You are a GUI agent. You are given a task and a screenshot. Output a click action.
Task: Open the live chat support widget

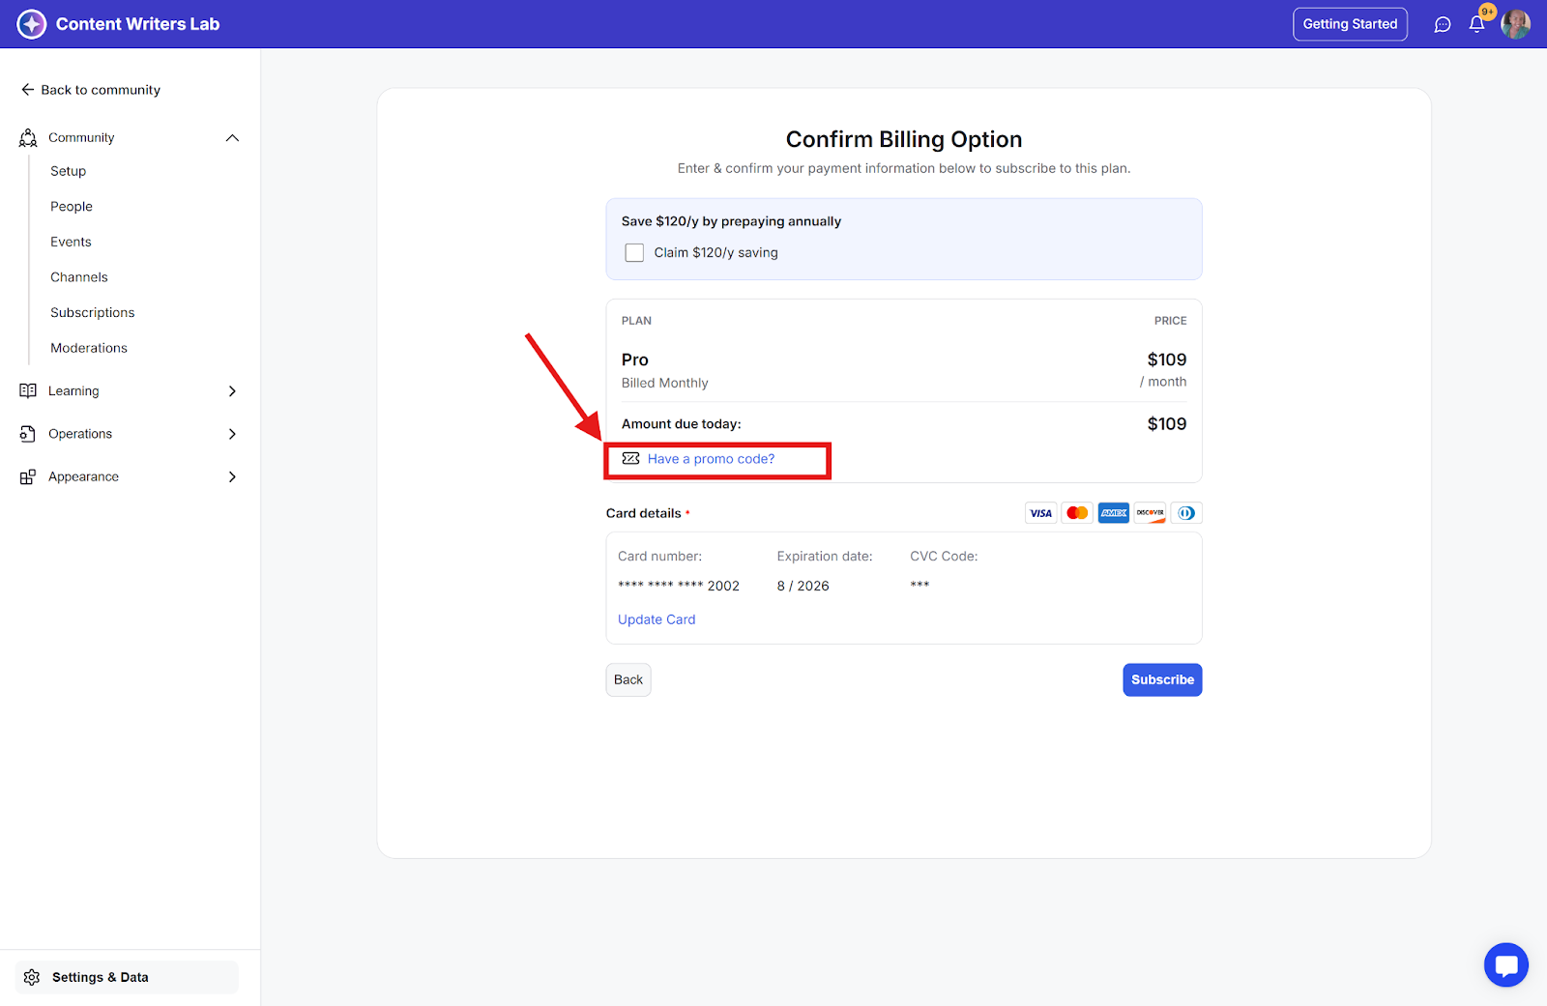pyautogui.click(x=1505, y=964)
